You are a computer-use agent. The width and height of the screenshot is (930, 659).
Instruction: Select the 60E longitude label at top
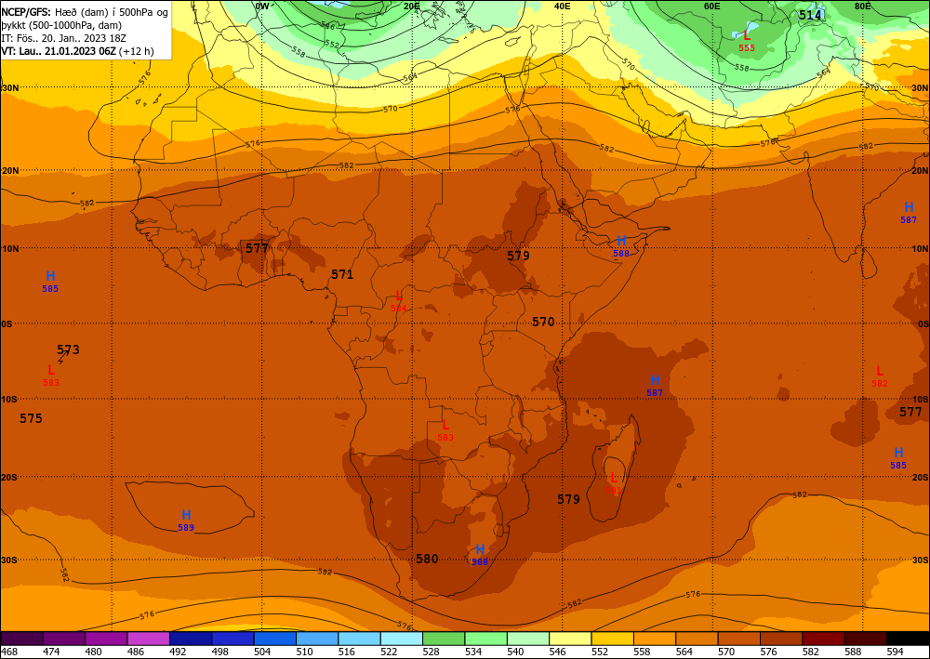point(712,6)
